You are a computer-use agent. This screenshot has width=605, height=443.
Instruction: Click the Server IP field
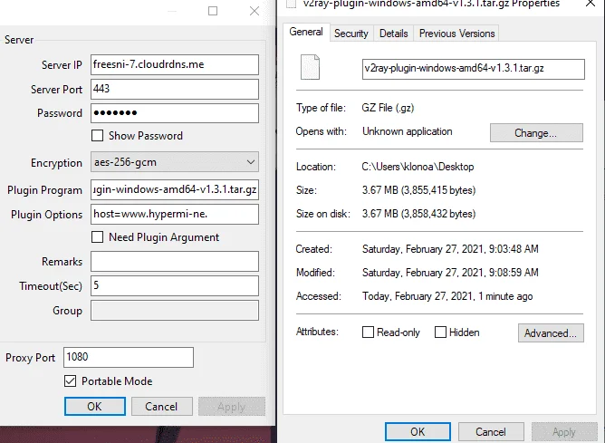(x=175, y=64)
